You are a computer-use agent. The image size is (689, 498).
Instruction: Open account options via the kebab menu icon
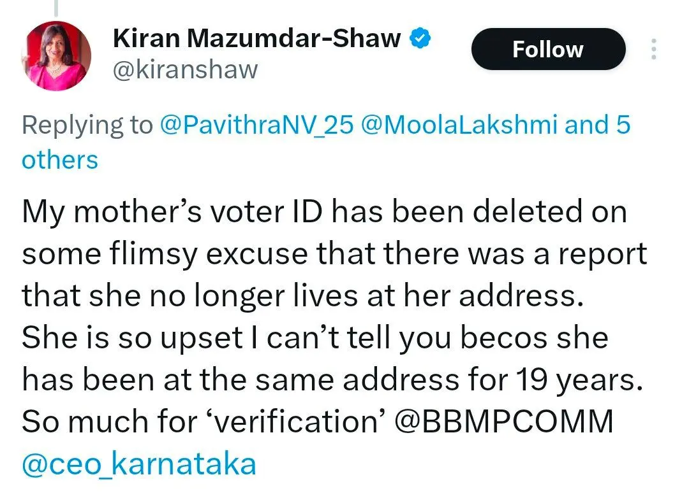pyautogui.click(x=653, y=50)
